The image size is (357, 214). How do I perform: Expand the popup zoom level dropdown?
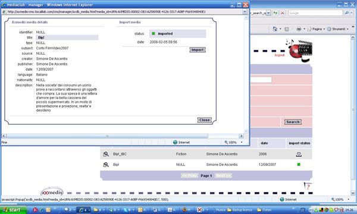242,142
